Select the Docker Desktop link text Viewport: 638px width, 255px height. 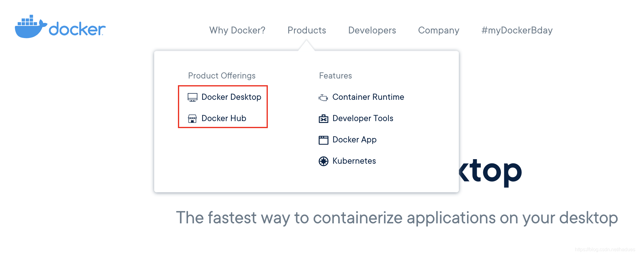pyautogui.click(x=231, y=97)
